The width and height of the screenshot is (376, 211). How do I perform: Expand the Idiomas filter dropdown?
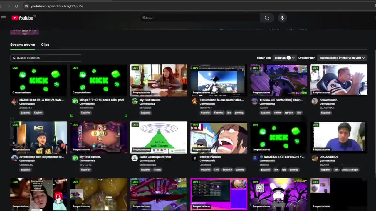284,58
